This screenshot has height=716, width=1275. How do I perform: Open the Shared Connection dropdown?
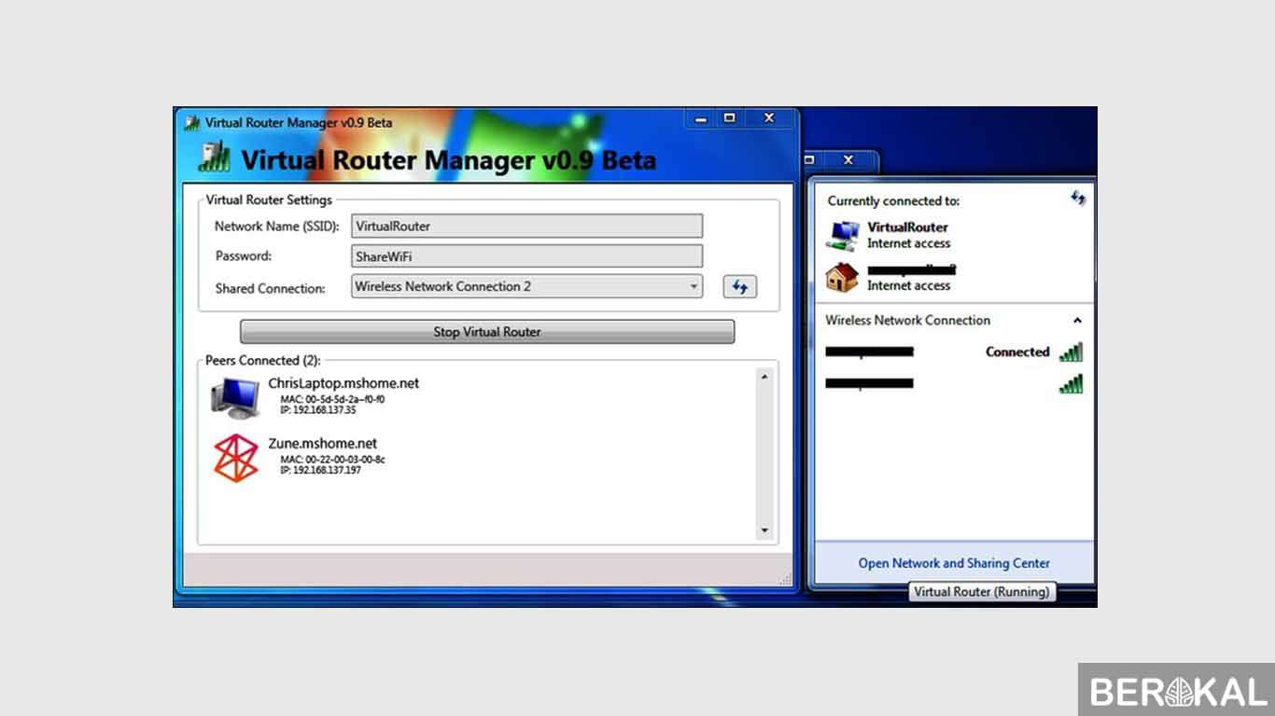tap(526, 287)
